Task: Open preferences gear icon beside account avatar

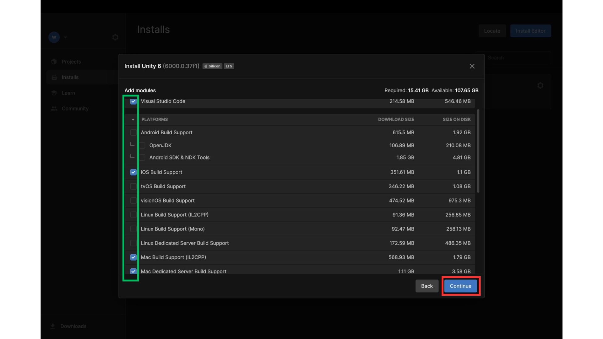Action: (x=115, y=37)
